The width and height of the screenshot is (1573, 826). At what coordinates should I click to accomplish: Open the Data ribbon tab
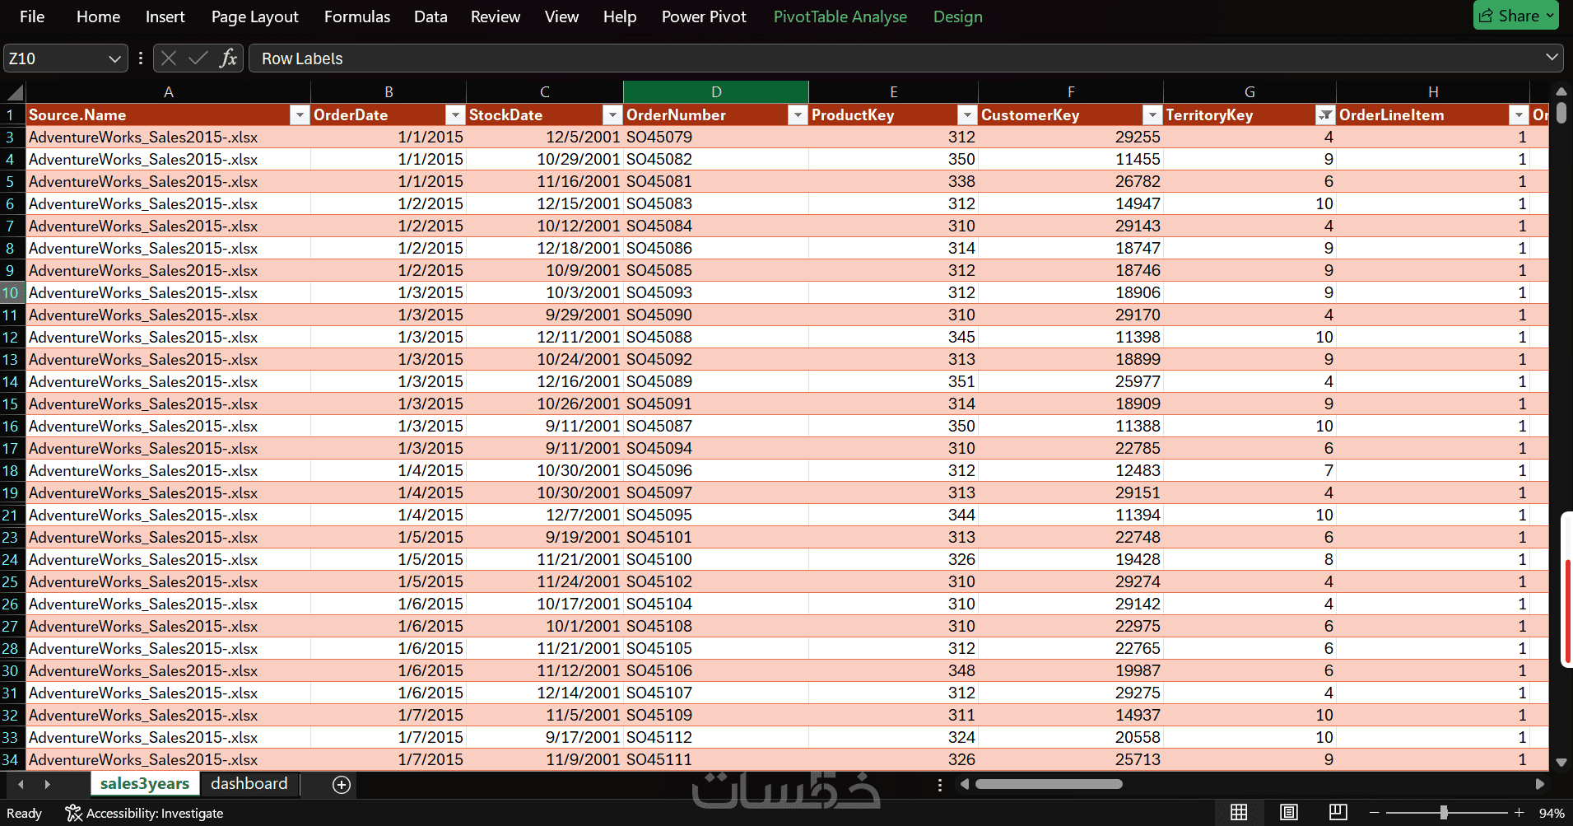(430, 16)
